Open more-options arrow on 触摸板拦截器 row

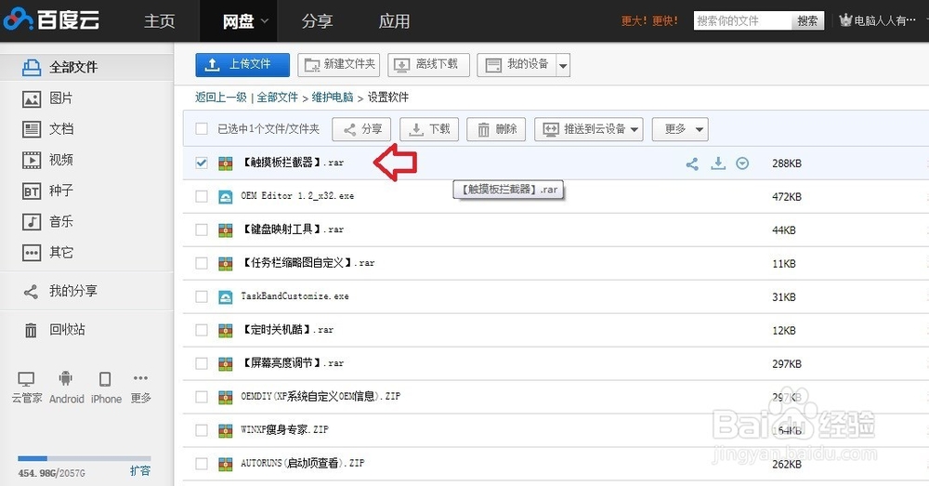coord(742,163)
